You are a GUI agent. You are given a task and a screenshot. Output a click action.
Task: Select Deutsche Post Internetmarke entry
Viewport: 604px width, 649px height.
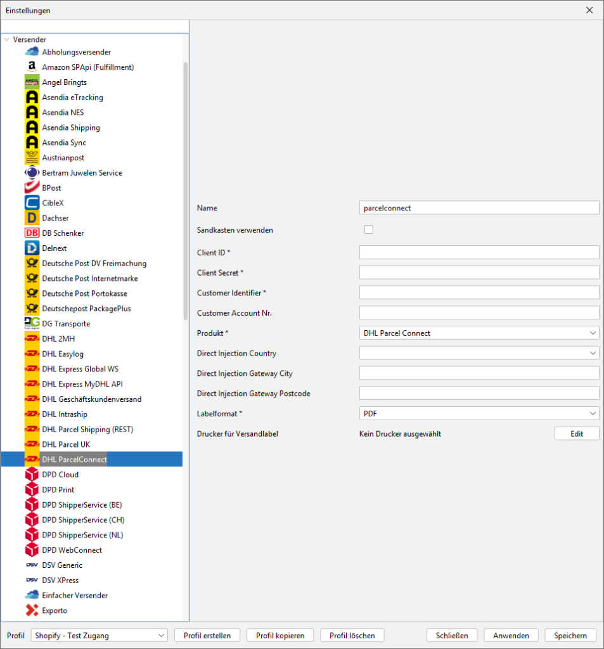click(x=89, y=278)
